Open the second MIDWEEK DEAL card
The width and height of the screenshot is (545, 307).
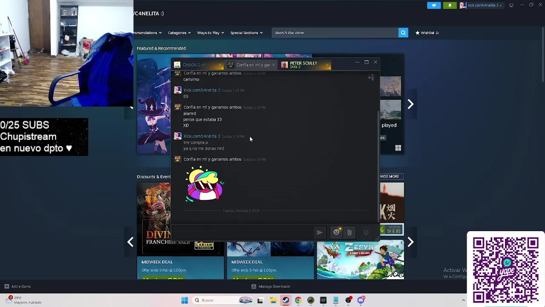pyautogui.click(x=270, y=260)
